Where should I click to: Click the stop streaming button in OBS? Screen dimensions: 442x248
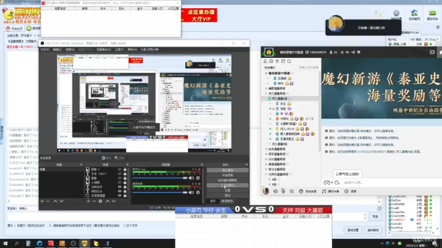(228, 170)
